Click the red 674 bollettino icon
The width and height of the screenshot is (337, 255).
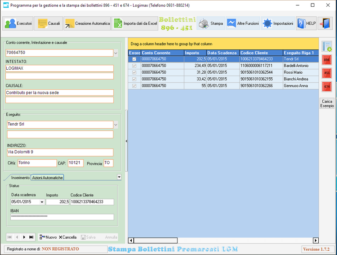(327, 86)
